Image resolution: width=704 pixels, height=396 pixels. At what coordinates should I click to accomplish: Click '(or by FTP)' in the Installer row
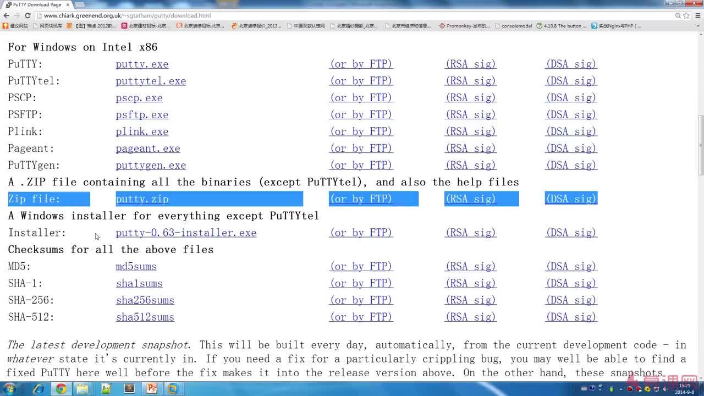pyautogui.click(x=361, y=233)
